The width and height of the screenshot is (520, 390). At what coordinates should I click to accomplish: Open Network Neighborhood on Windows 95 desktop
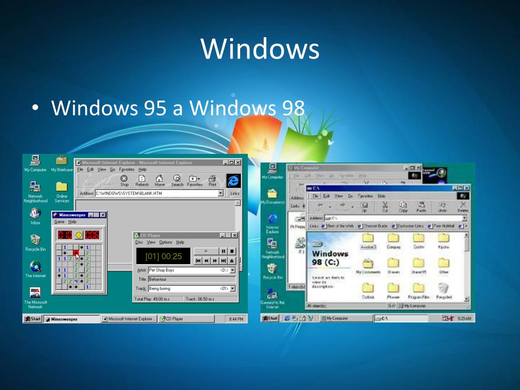tap(36, 191)
